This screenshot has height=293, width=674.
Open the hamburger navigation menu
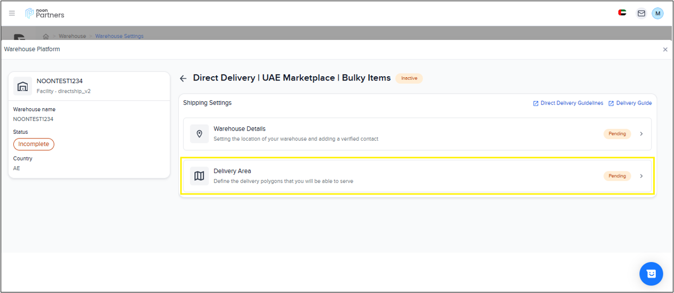click(12, 13)
